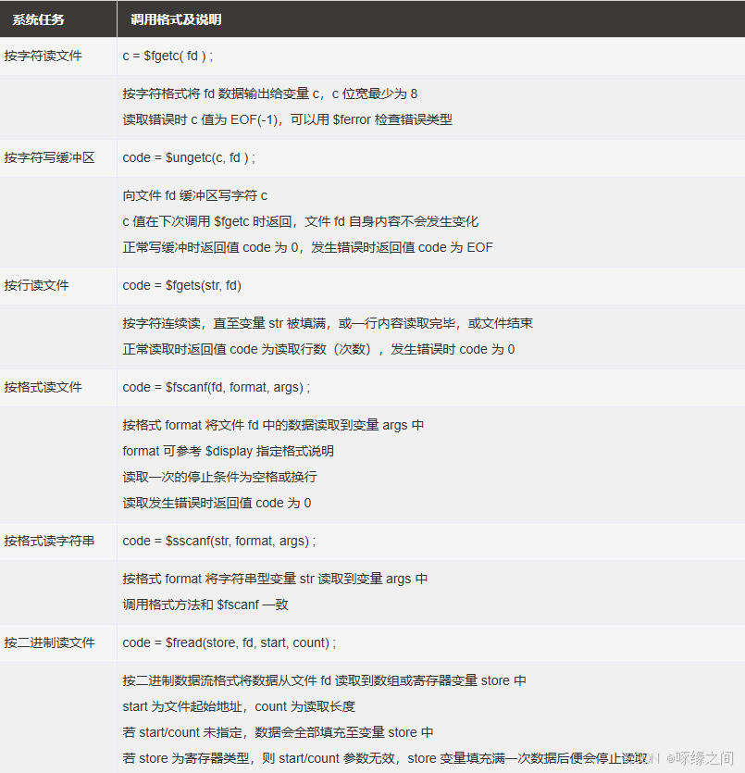Click line format 可参考 $display 指定格式说明
The height and width of the screenshot is (773, 745).
(x=229, y=451)
